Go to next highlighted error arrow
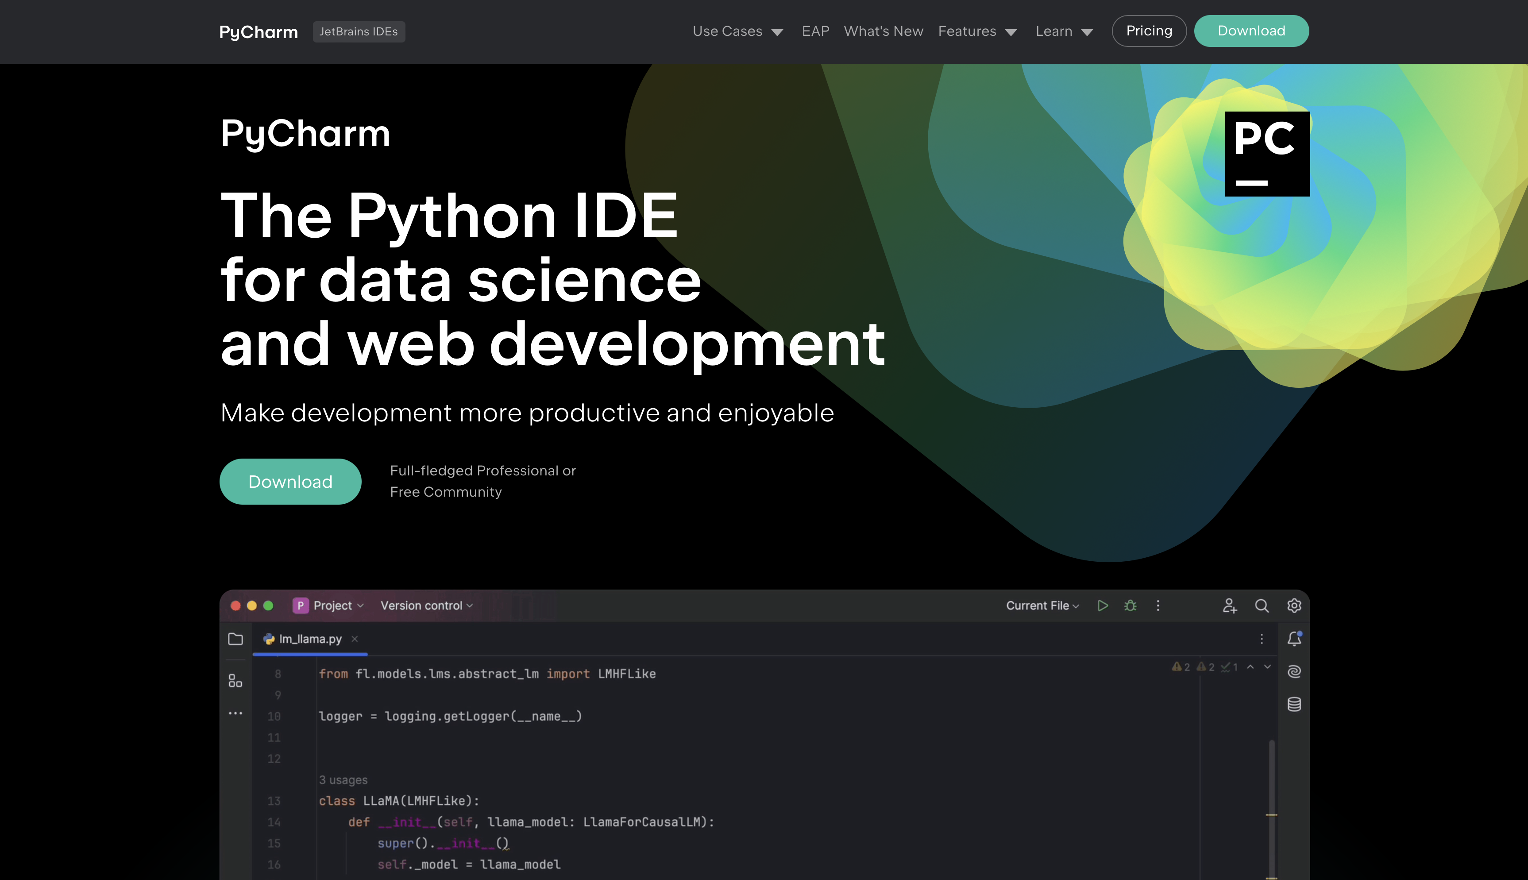1528x880 pixels. pos(1268,667)
